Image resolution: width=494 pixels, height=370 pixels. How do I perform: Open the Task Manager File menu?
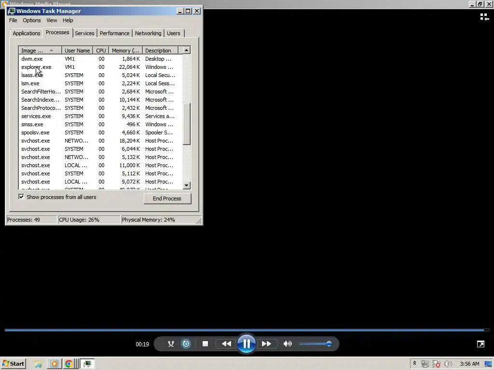13,20
